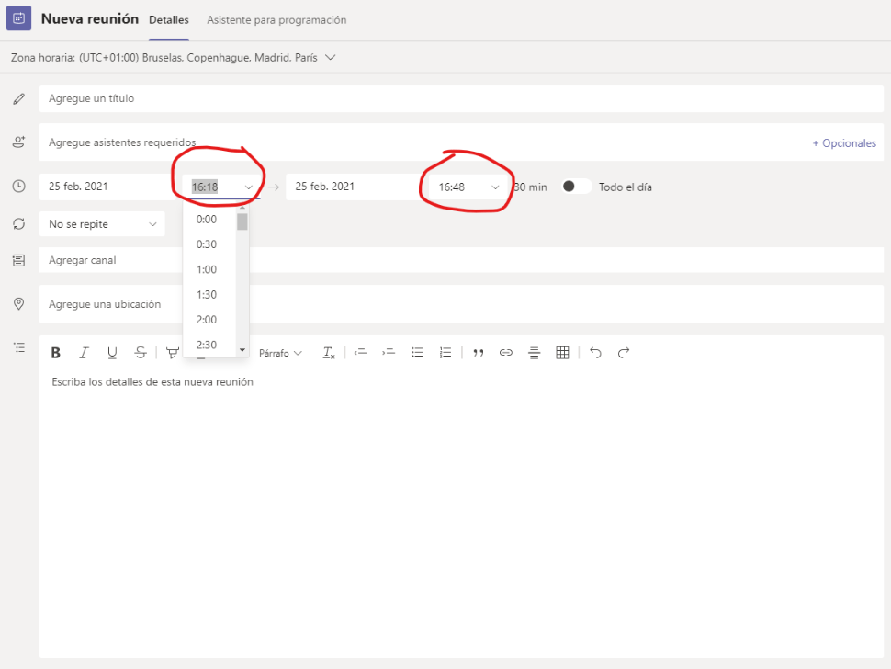Screen dimensions: 891x669
Task: Expand the 16:48 end time dropdown
Action: (x=495, y=187)
